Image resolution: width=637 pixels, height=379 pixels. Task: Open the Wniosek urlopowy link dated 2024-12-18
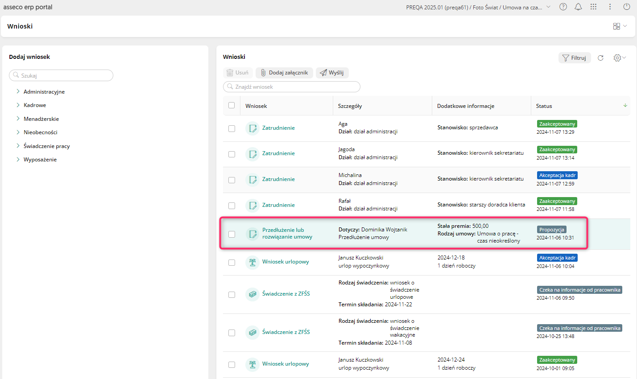pos(285,262)
